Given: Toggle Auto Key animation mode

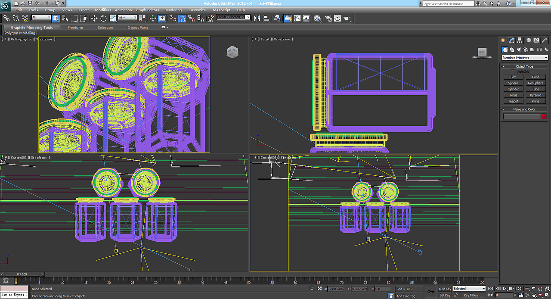Looking at the screenshot, I should (445, 289).
